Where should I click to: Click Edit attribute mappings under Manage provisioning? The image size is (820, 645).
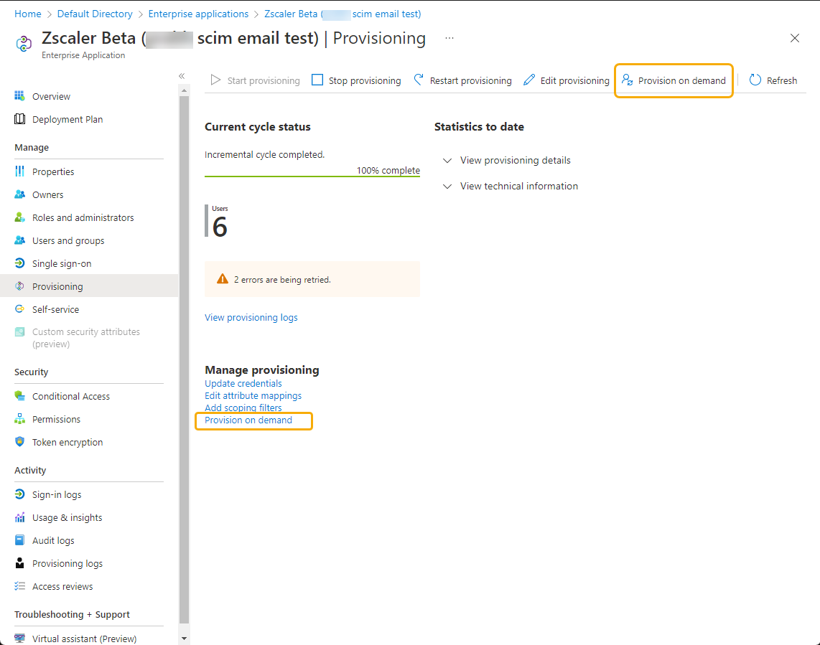tap(253, 395)
